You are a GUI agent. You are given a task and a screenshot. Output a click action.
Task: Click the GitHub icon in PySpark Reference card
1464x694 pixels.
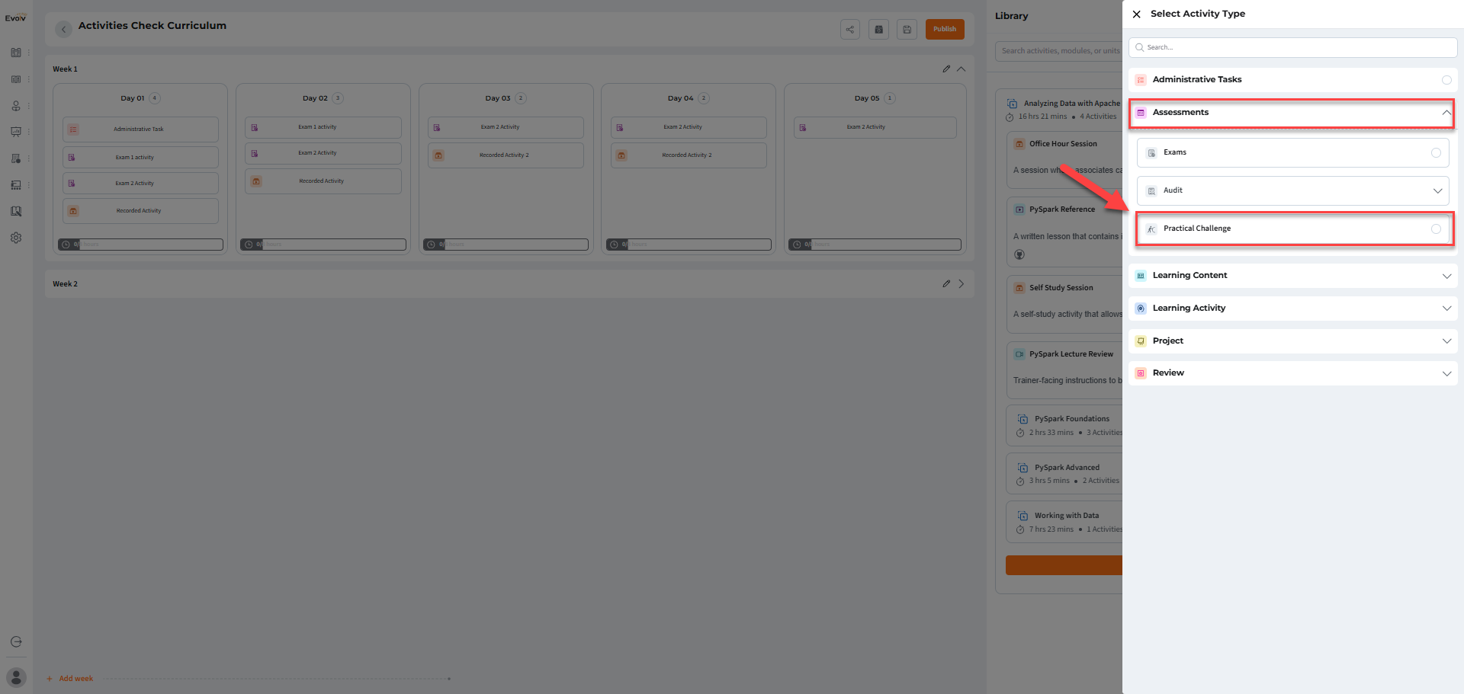(1019, 254)
